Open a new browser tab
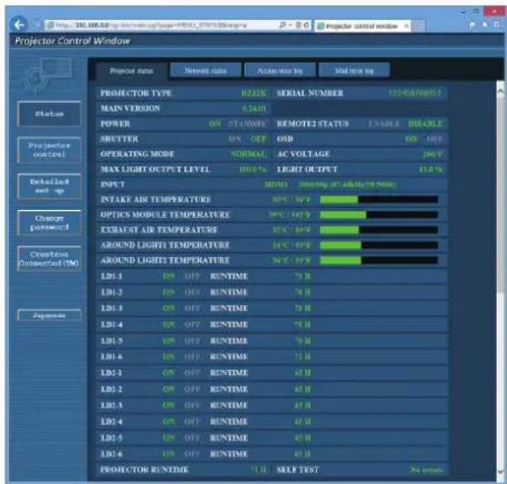Screen dimensions: 507x484 click(x=418, y=26)
